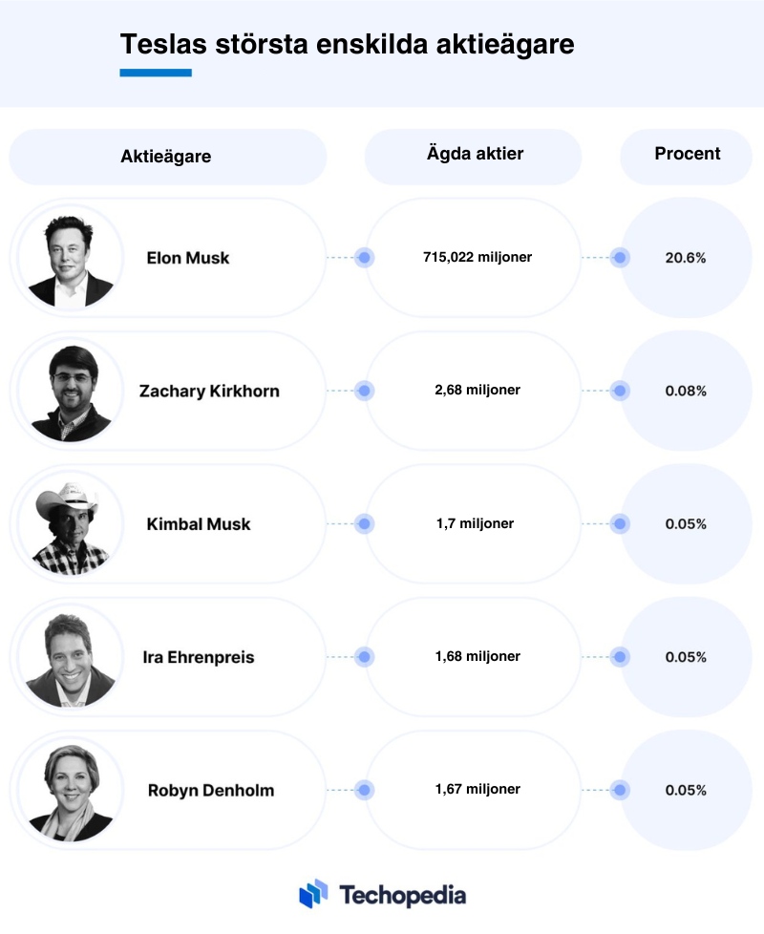Click Robyn Denholm's portrait photo

[x=71, y=791]
